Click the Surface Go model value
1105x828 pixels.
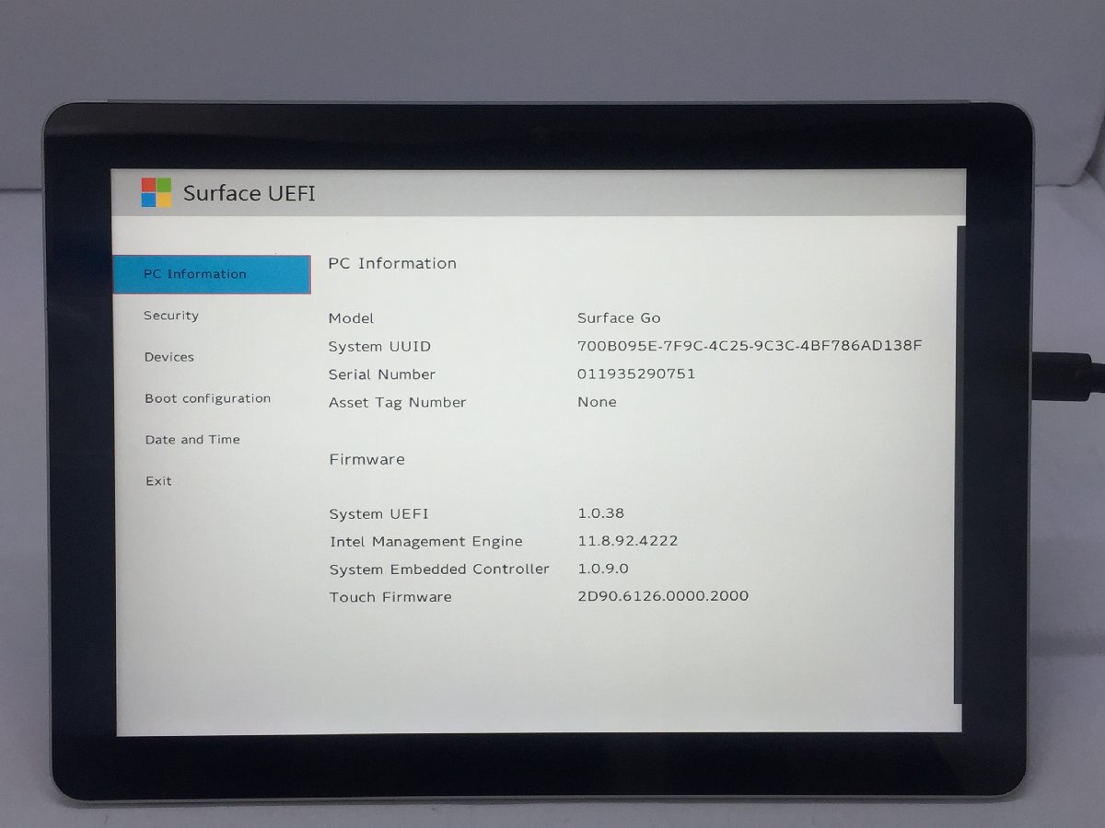coord(619,318)
